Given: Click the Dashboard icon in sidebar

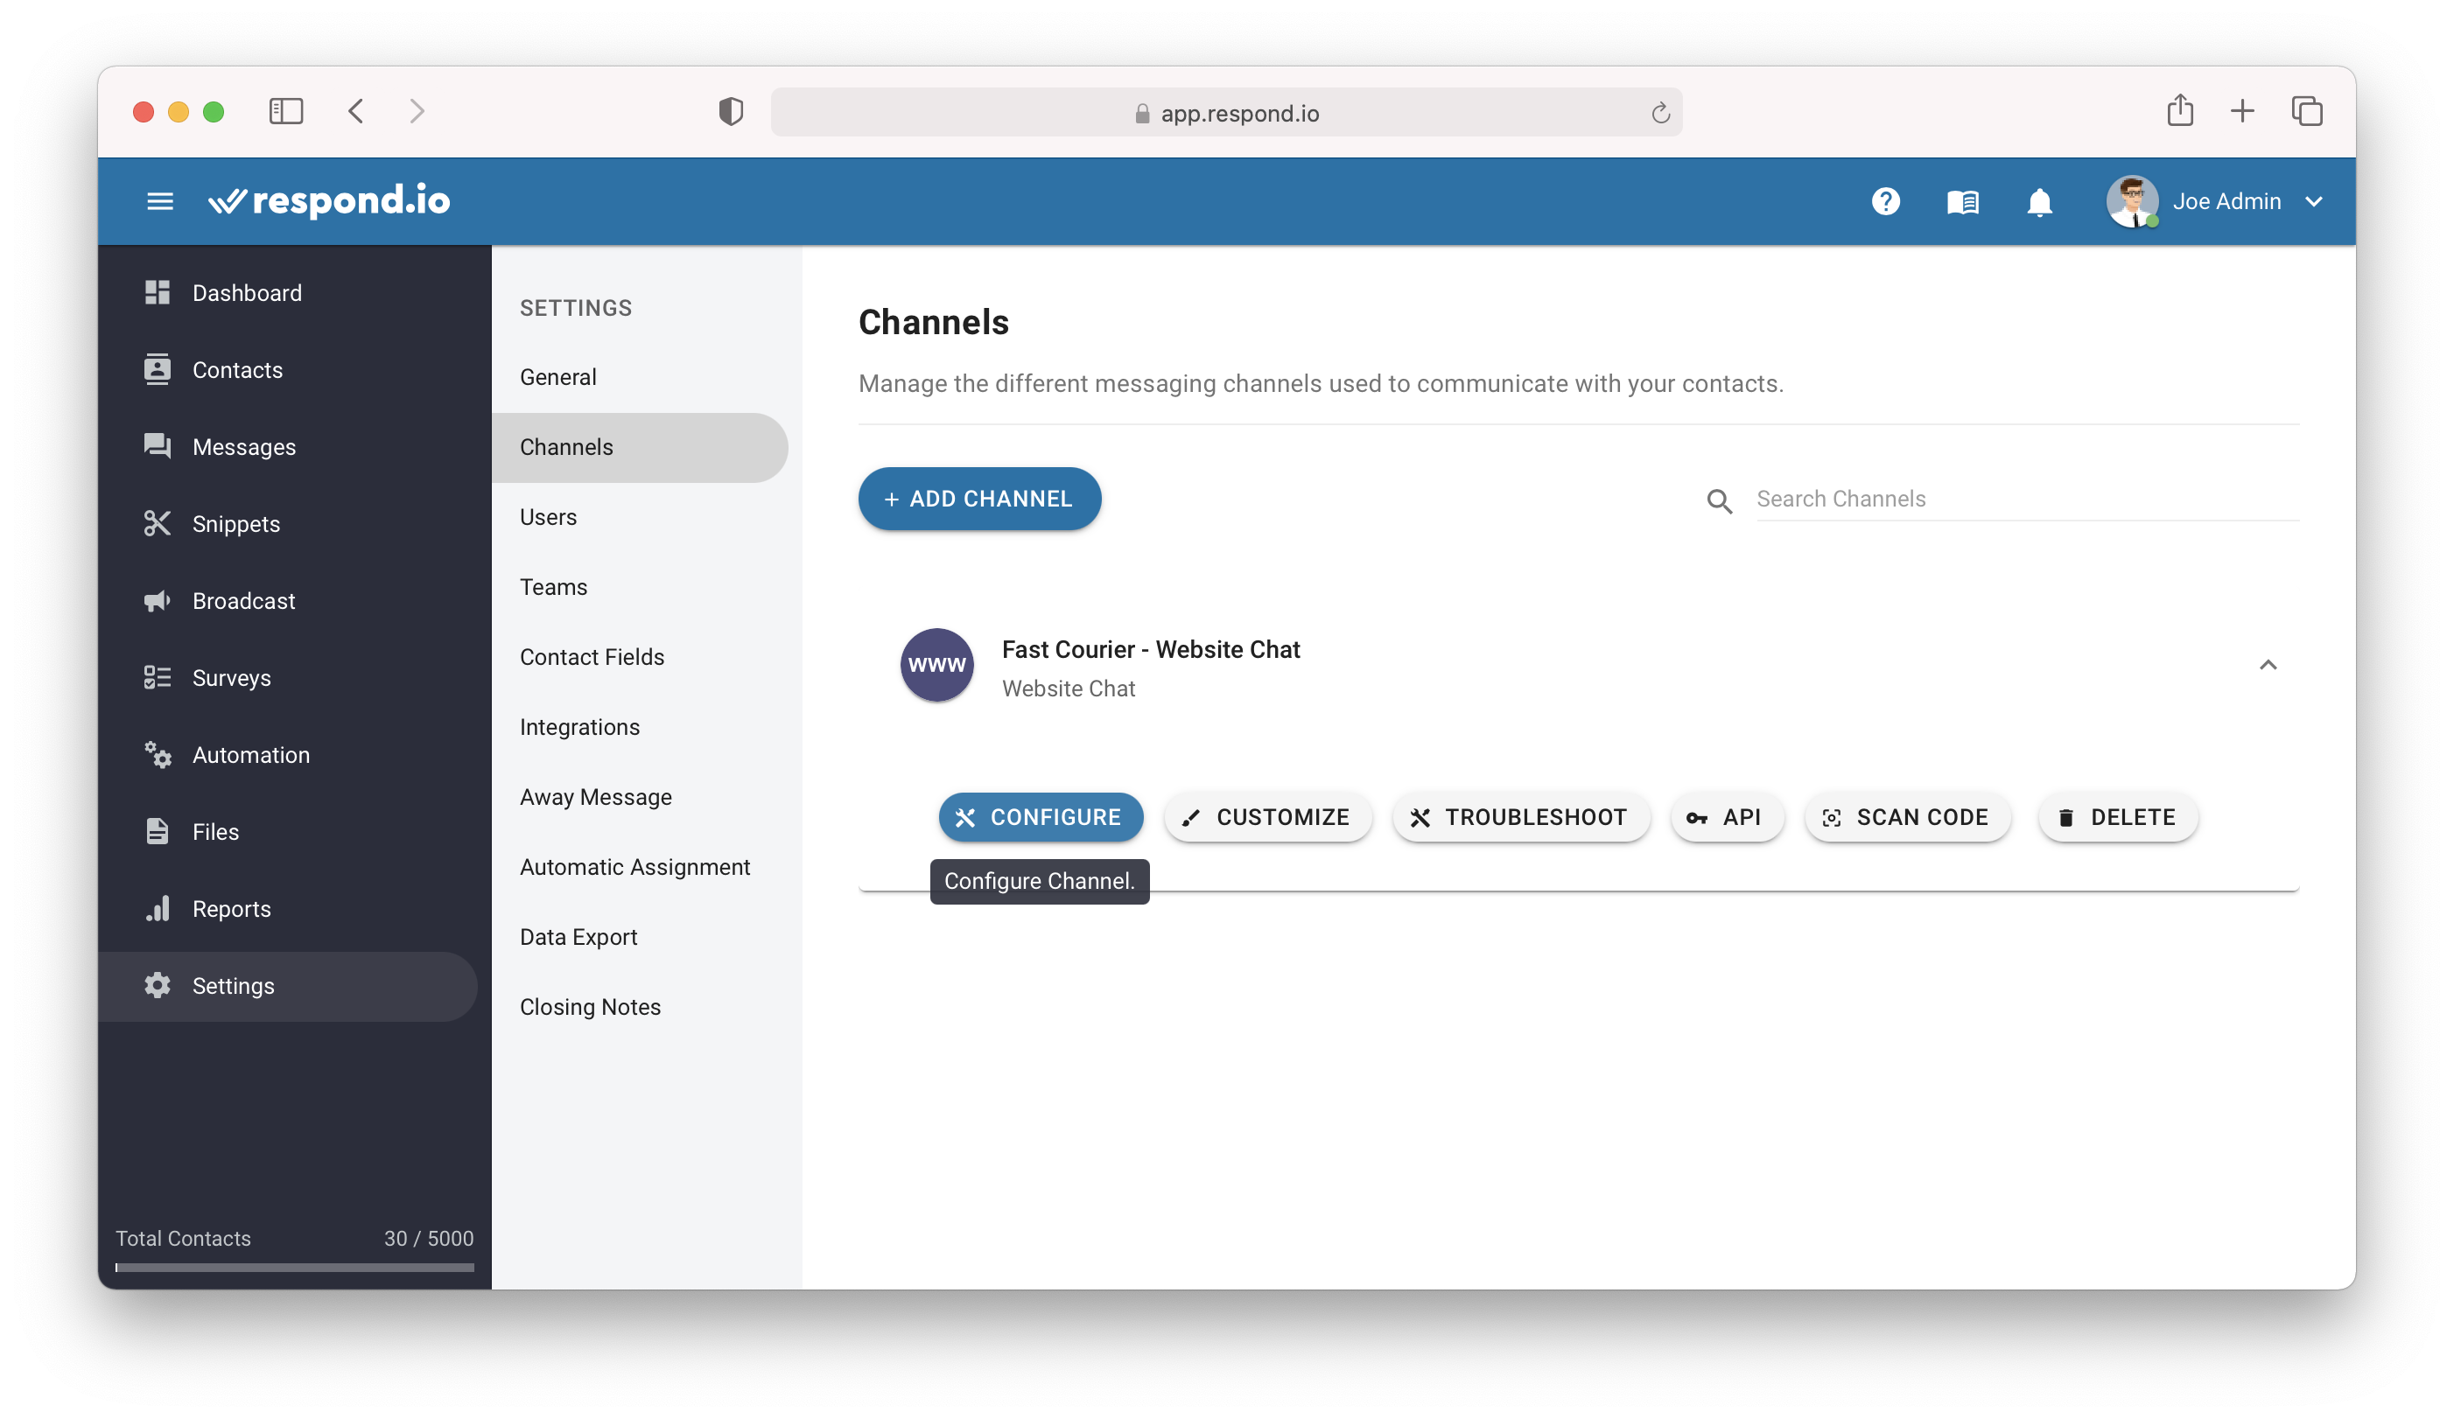Looking at the screenshot, I should coord(159,292).
